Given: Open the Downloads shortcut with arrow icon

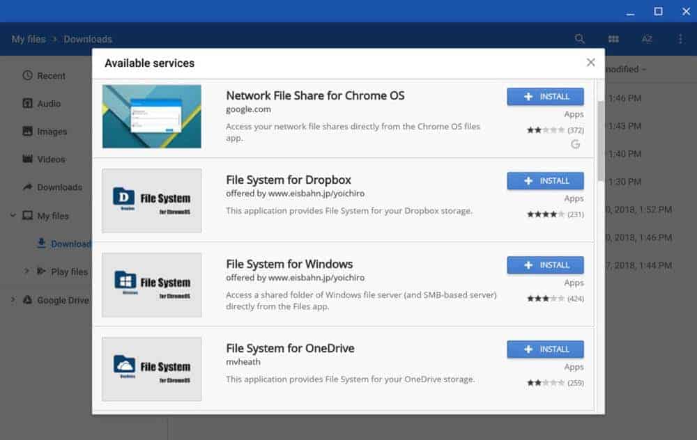Looking at the screenshot, I should click(52, 187).
